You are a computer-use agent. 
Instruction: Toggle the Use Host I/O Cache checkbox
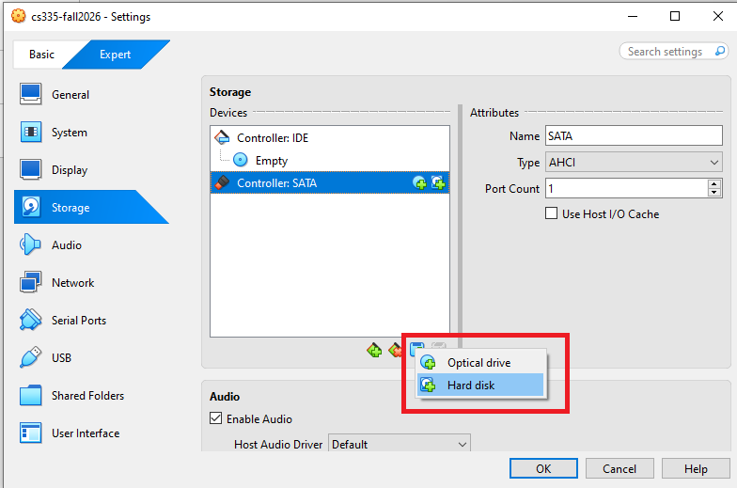coord(551,213)
